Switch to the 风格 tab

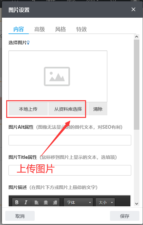point(61,29)
